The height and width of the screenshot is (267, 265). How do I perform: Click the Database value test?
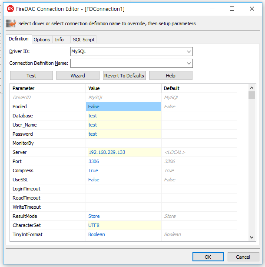(123, 116)
